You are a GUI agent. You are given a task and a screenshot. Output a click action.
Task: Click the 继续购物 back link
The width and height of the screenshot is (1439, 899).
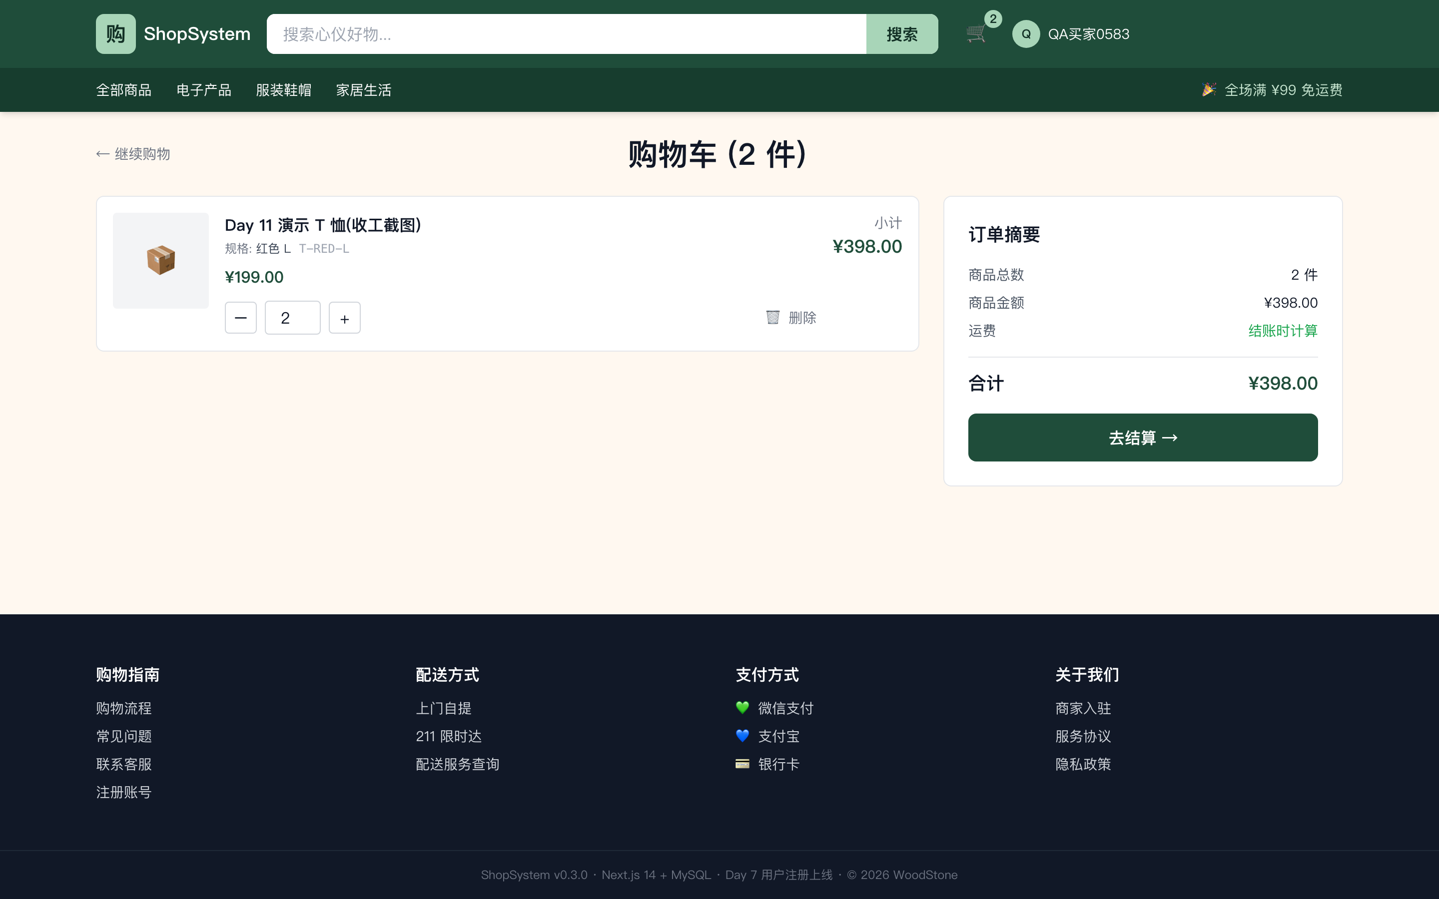pyautogui.click(x=133, y=154)
